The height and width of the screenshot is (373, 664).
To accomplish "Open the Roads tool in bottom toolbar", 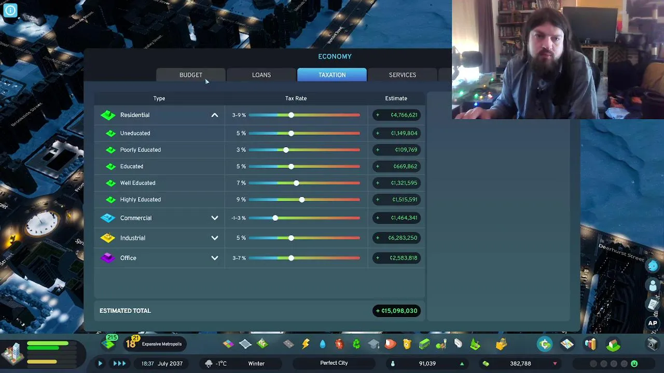I will pos(288,344).
